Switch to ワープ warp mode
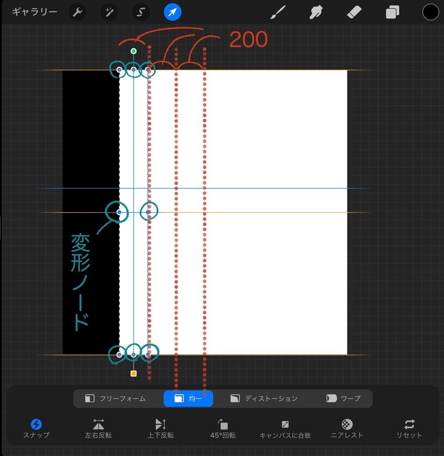The width and height of the screenshot is (444, 456). coord(344,398)
